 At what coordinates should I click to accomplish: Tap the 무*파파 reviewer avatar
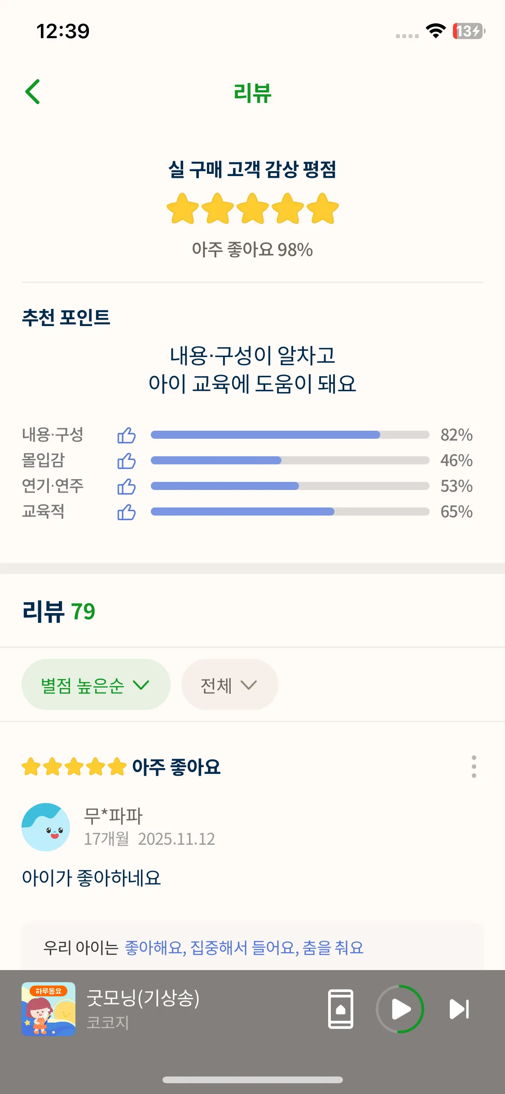tap(46, 827)
